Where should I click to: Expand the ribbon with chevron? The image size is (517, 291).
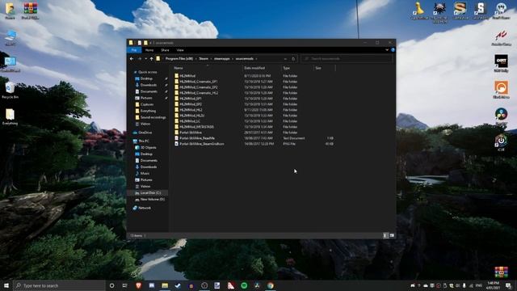point(387,50)
